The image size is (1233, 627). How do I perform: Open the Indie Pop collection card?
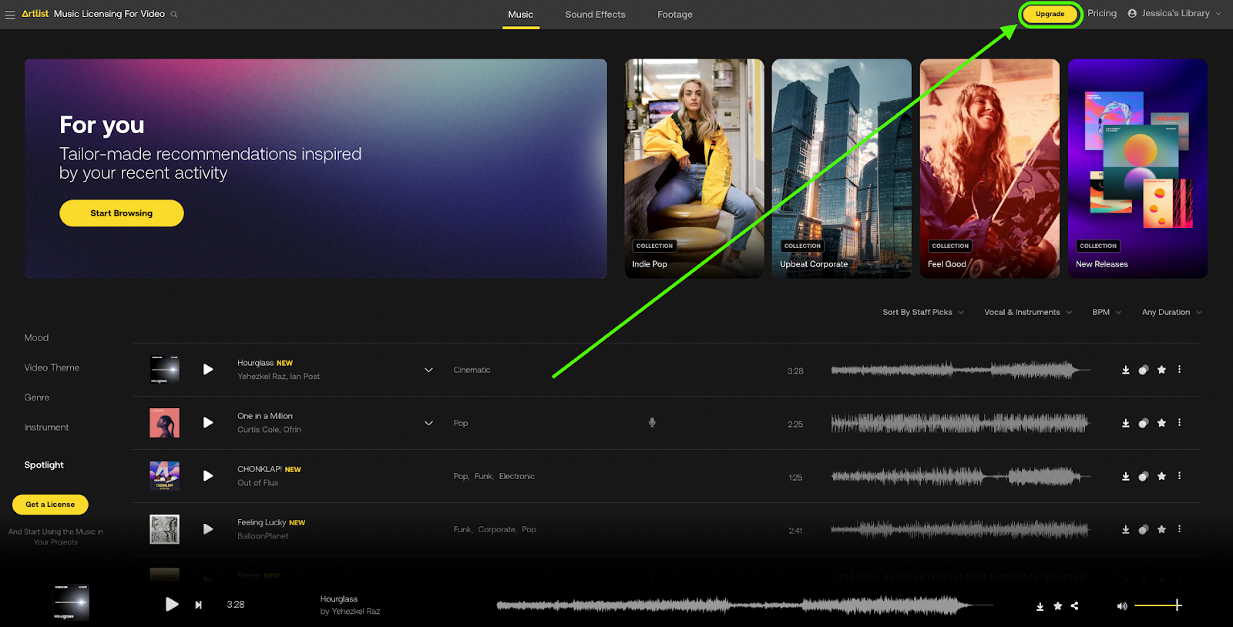pos(694,169)
